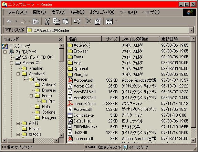Sort by the ファイルの種類 column header
This screenshot has height=152, width=198.
coord(139,39)
